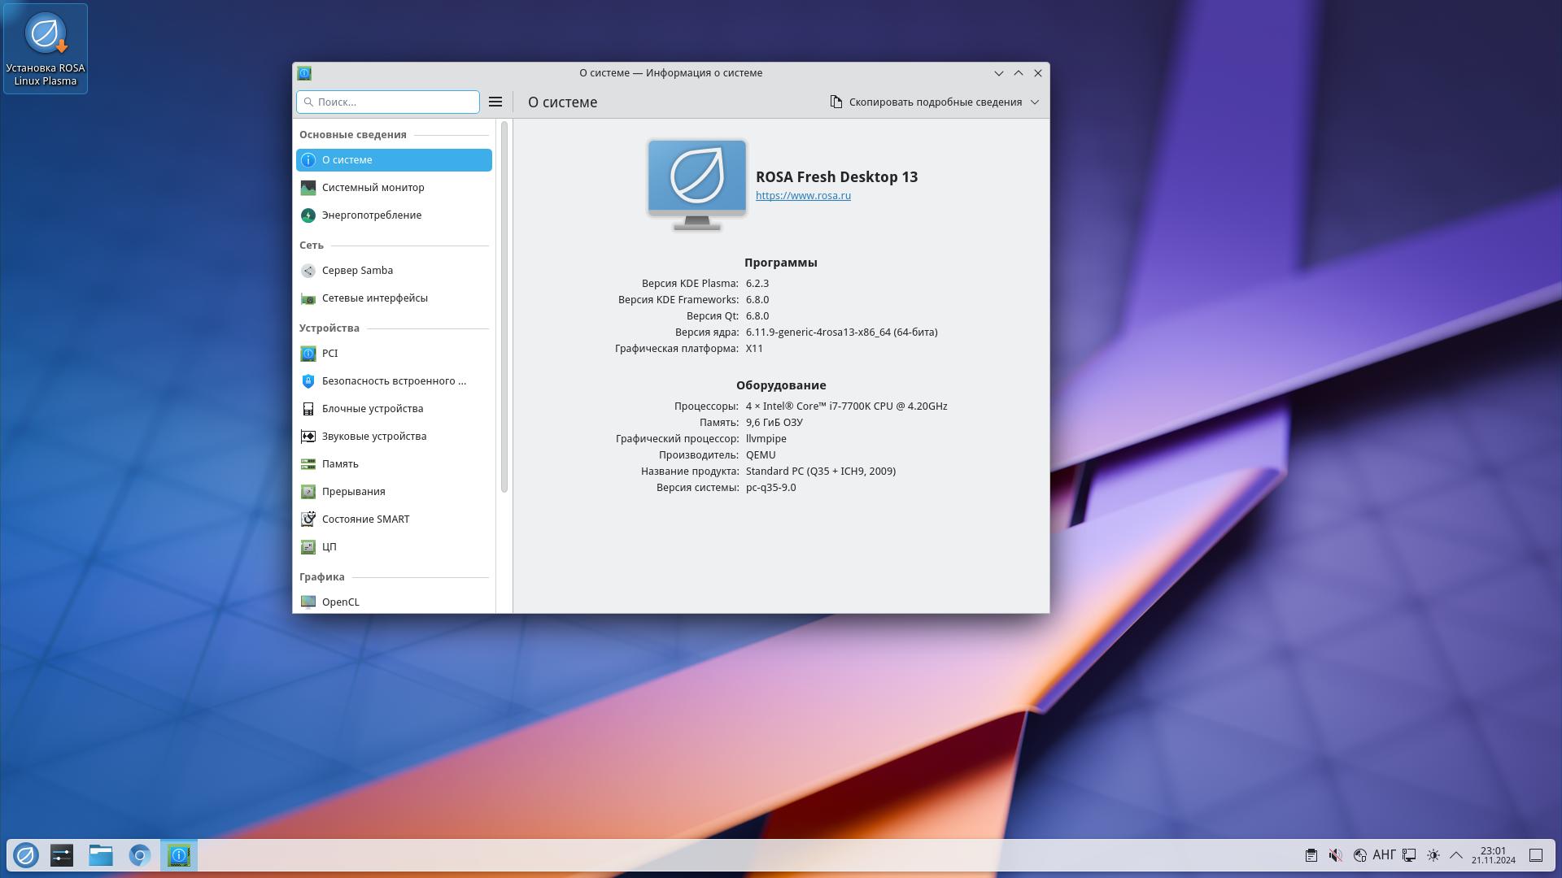Open the PCI devices page
Screen dimensions: 1562x878
tap(329, 354)
